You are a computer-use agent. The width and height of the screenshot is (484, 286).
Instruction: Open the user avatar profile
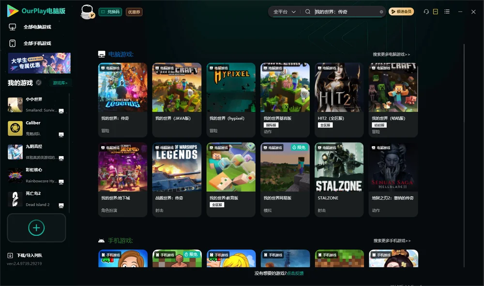click(x=87, y=12)
